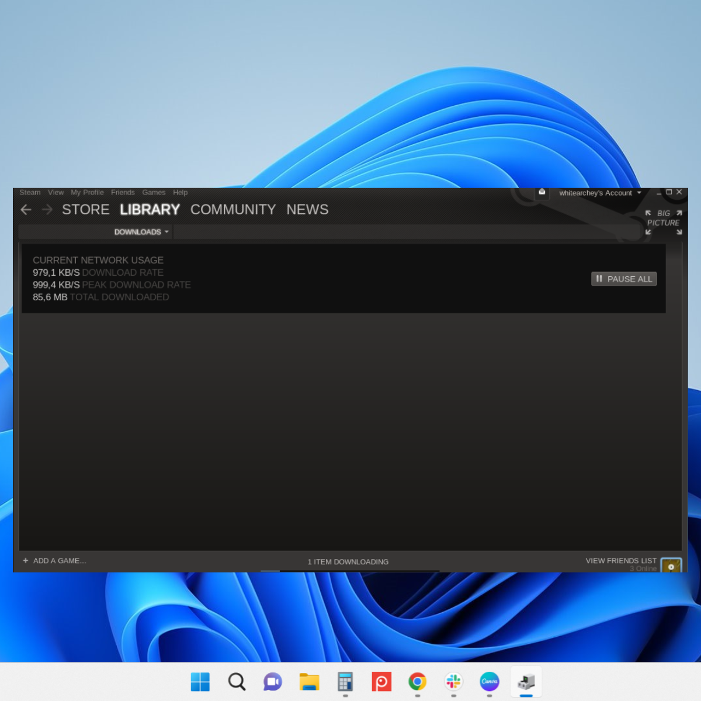This screenshot has height=701, width=701.
Task: Click the friends avatar thumbnail
Action: click(x=671, y=565)
